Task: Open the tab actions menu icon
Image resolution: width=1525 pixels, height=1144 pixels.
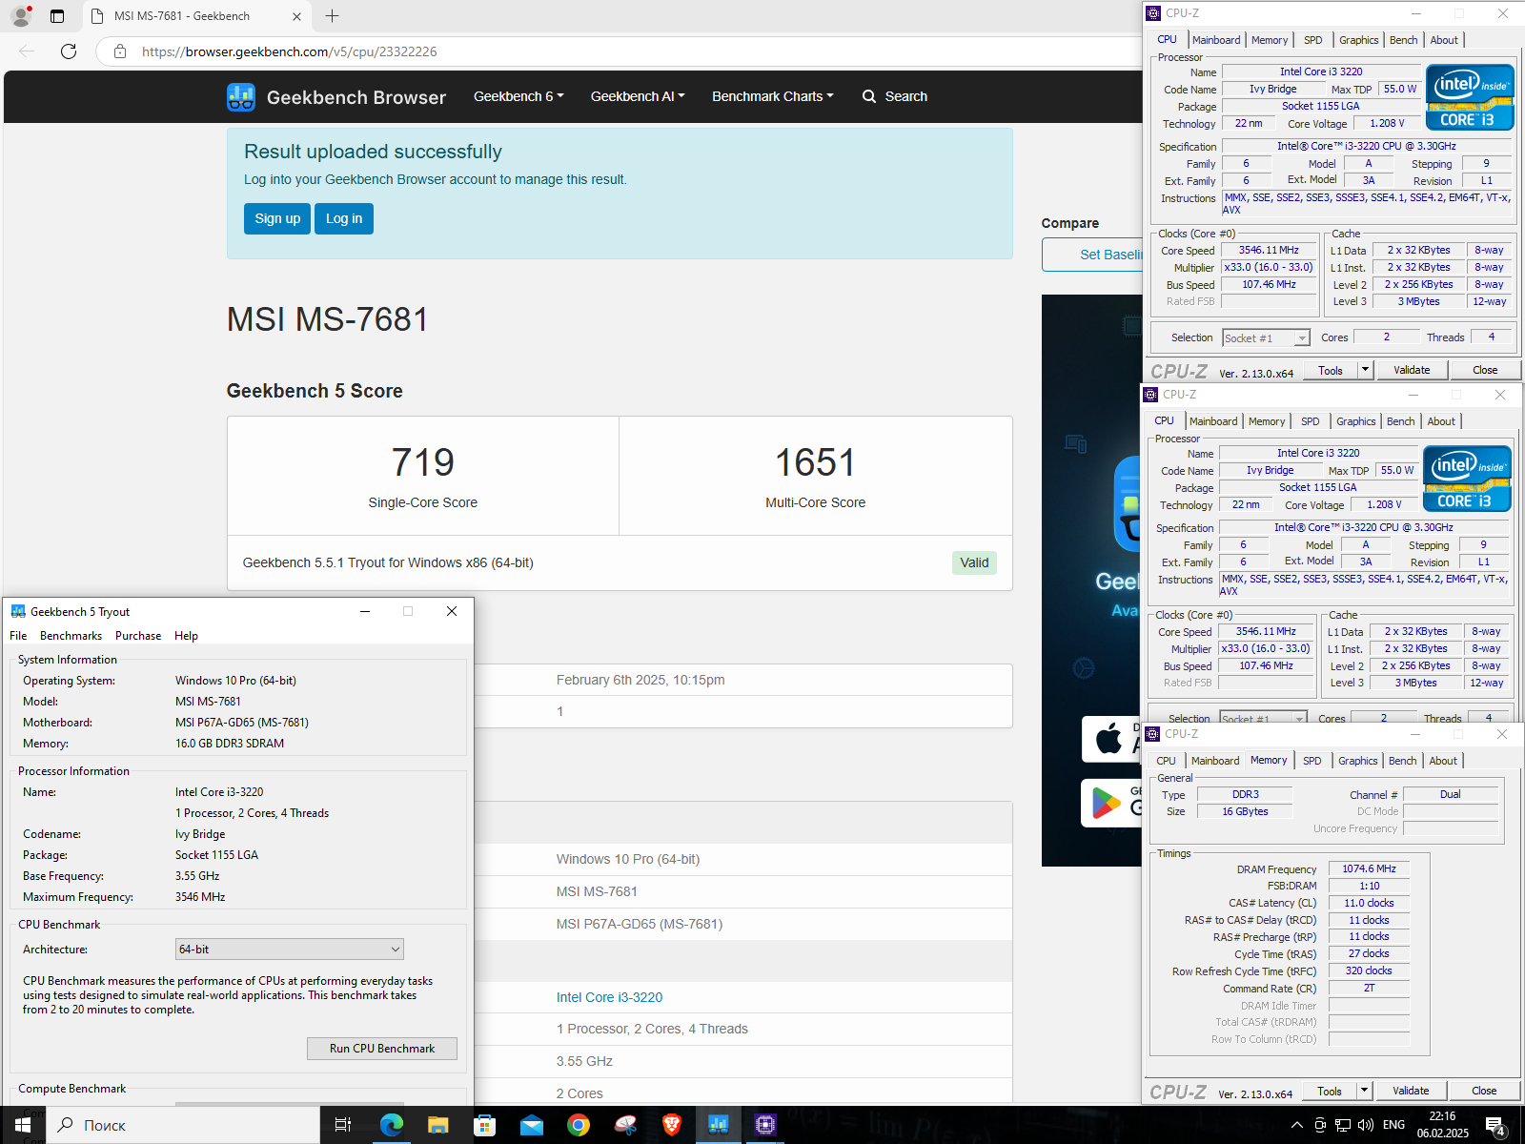Action: click(57, 16)
